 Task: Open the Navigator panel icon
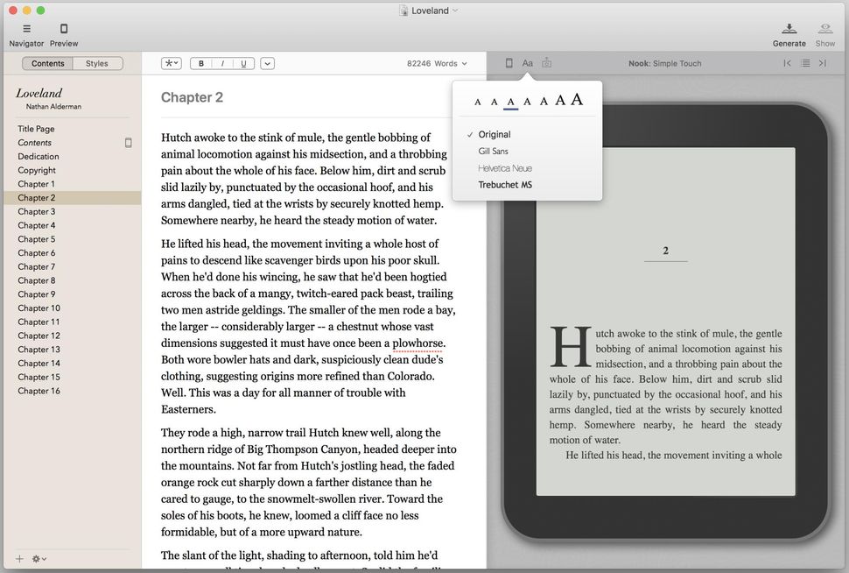tap(25, 29)
